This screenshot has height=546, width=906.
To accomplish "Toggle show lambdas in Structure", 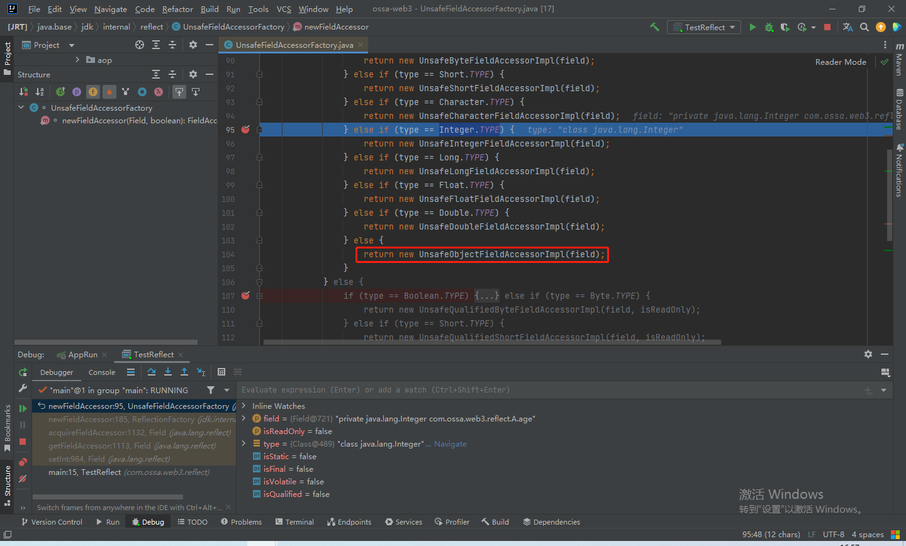I will 159,92.
